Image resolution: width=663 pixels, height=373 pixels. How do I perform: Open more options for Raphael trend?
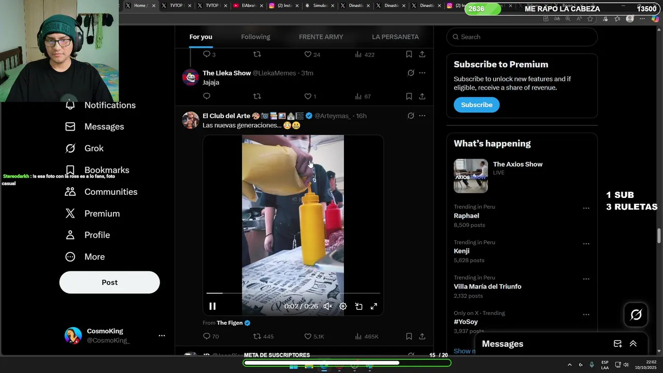click(x=586, y=208)
